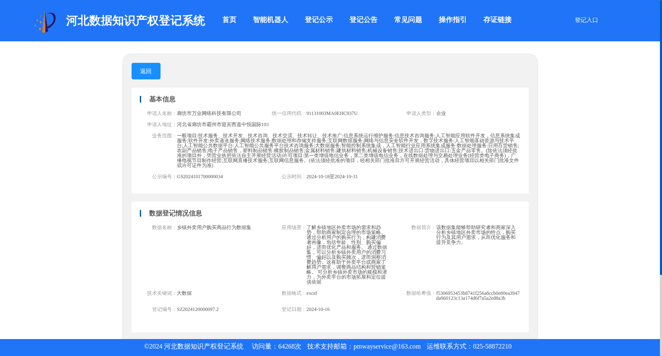The width and height of the screenshot is (662, 356).
Task: Click the 数据登记情况信息 section heading
Action: 175,213
